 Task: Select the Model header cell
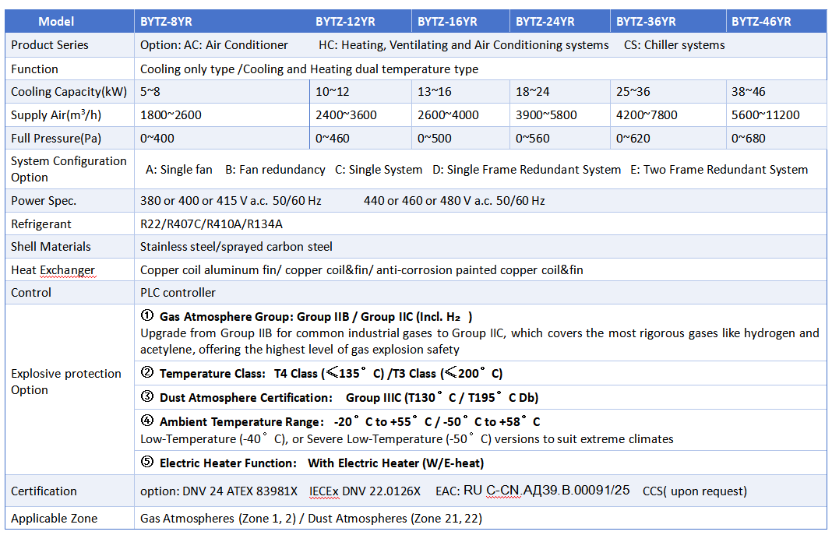tap(56, 21)
